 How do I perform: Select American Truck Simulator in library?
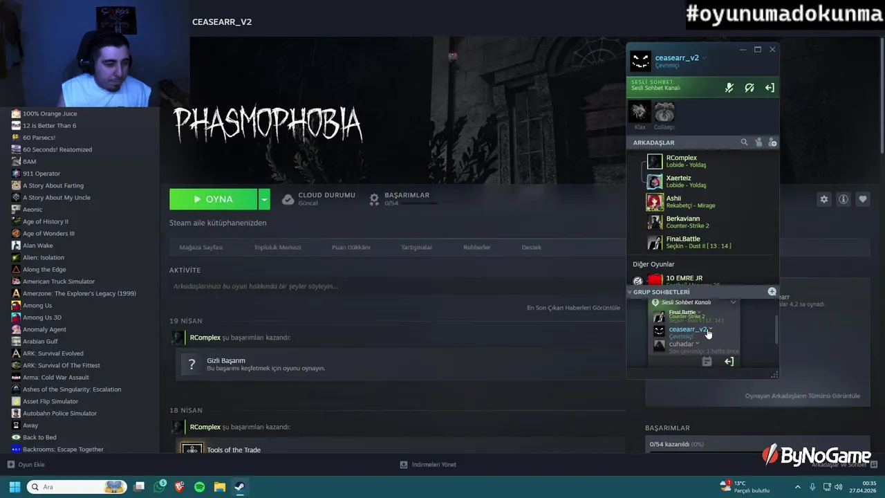coord(59,282)
